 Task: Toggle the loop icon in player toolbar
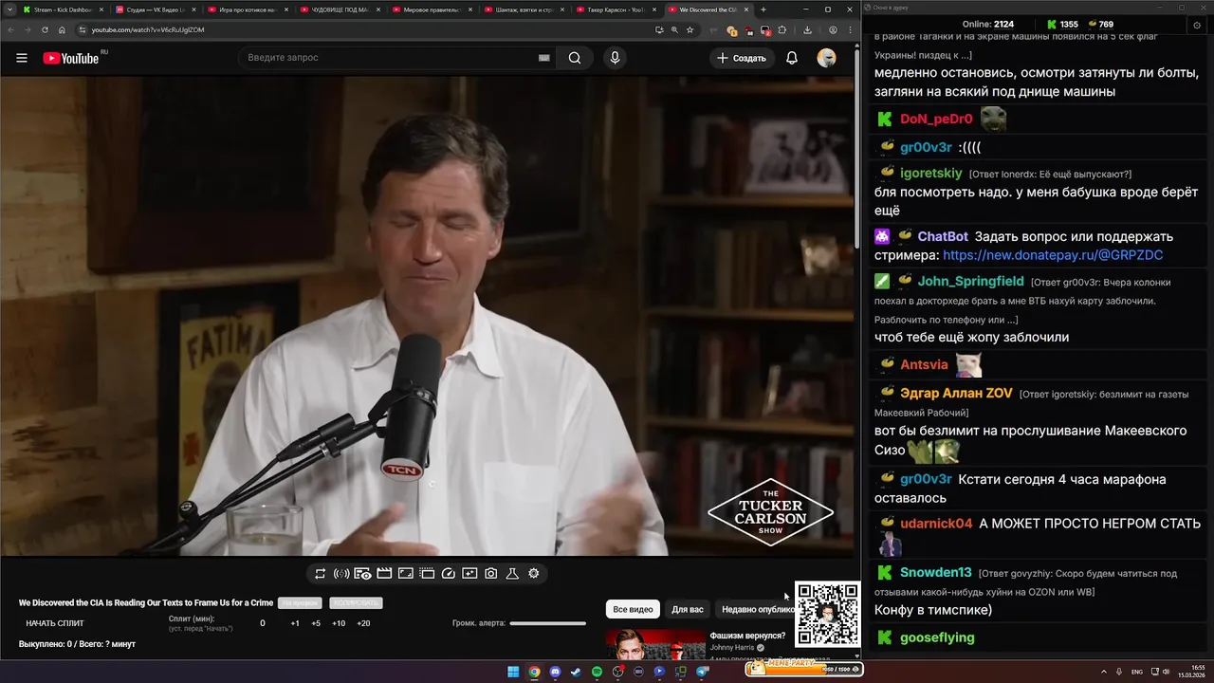click(321, 573)
